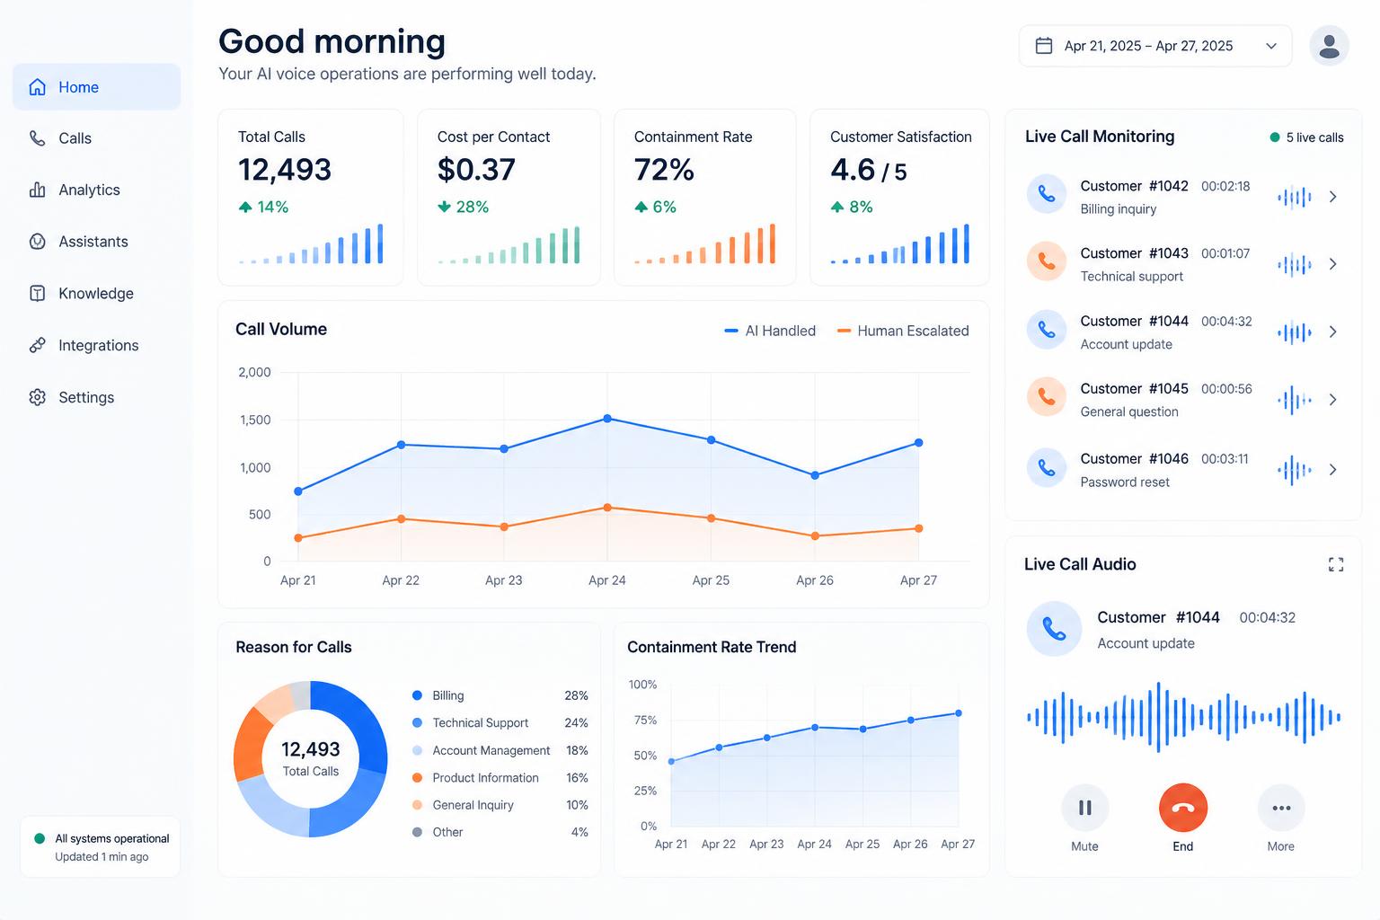The width and height of the screenshot is (1380, 920).
Task: Expand Customer #1045 call with chevron
Action: coord(1333,400)
